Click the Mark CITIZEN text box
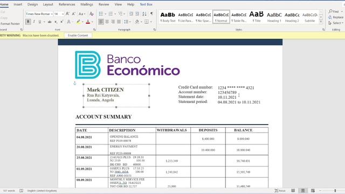This screenshot has height=194, width=345. coord(116,96)
